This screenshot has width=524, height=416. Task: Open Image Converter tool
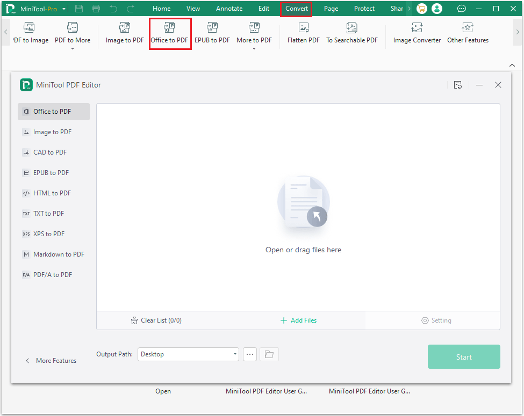click(x=417, y=33)
